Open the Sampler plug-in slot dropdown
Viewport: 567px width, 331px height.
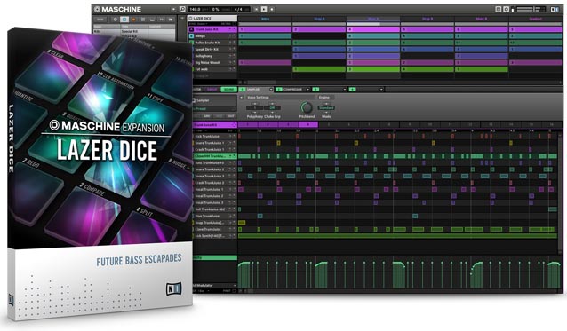[270, 89]
